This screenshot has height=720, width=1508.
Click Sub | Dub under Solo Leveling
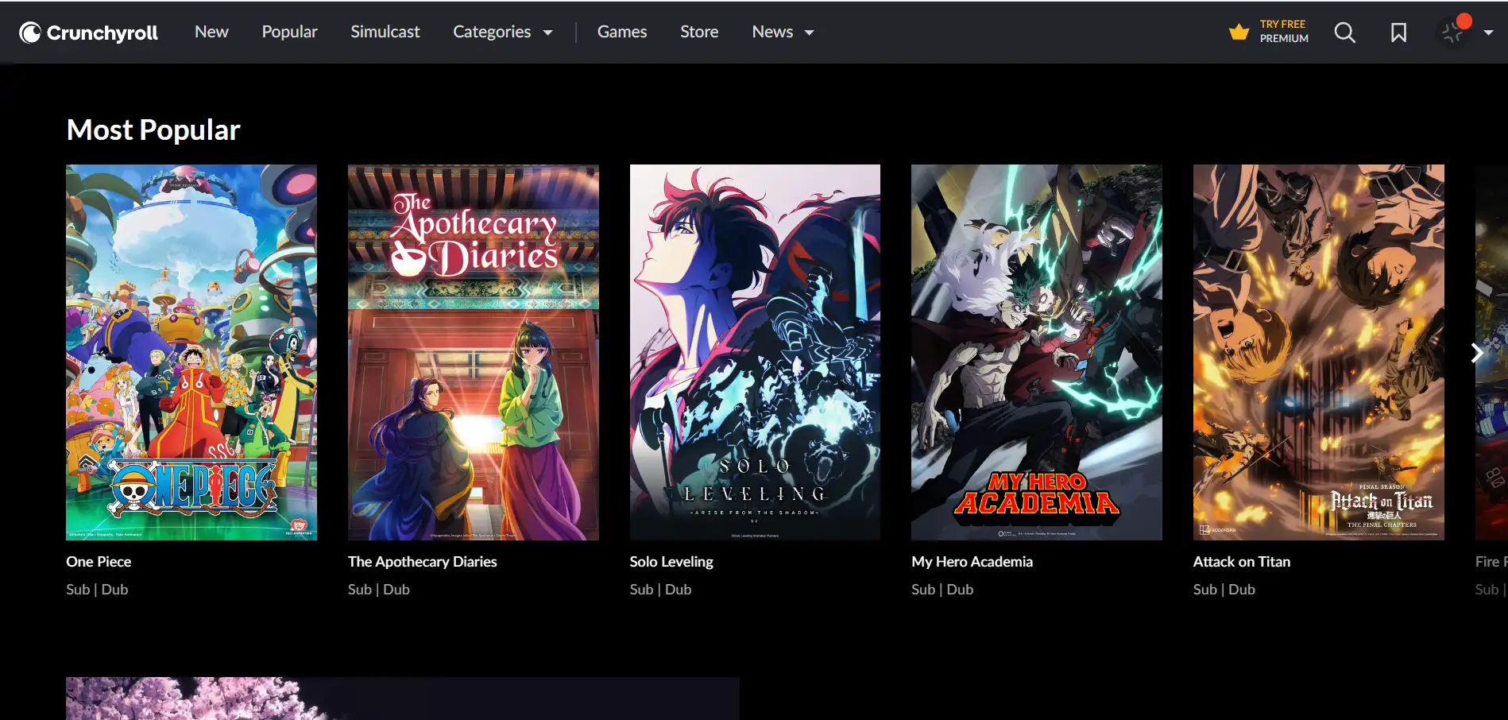click(x=660, y=590)
